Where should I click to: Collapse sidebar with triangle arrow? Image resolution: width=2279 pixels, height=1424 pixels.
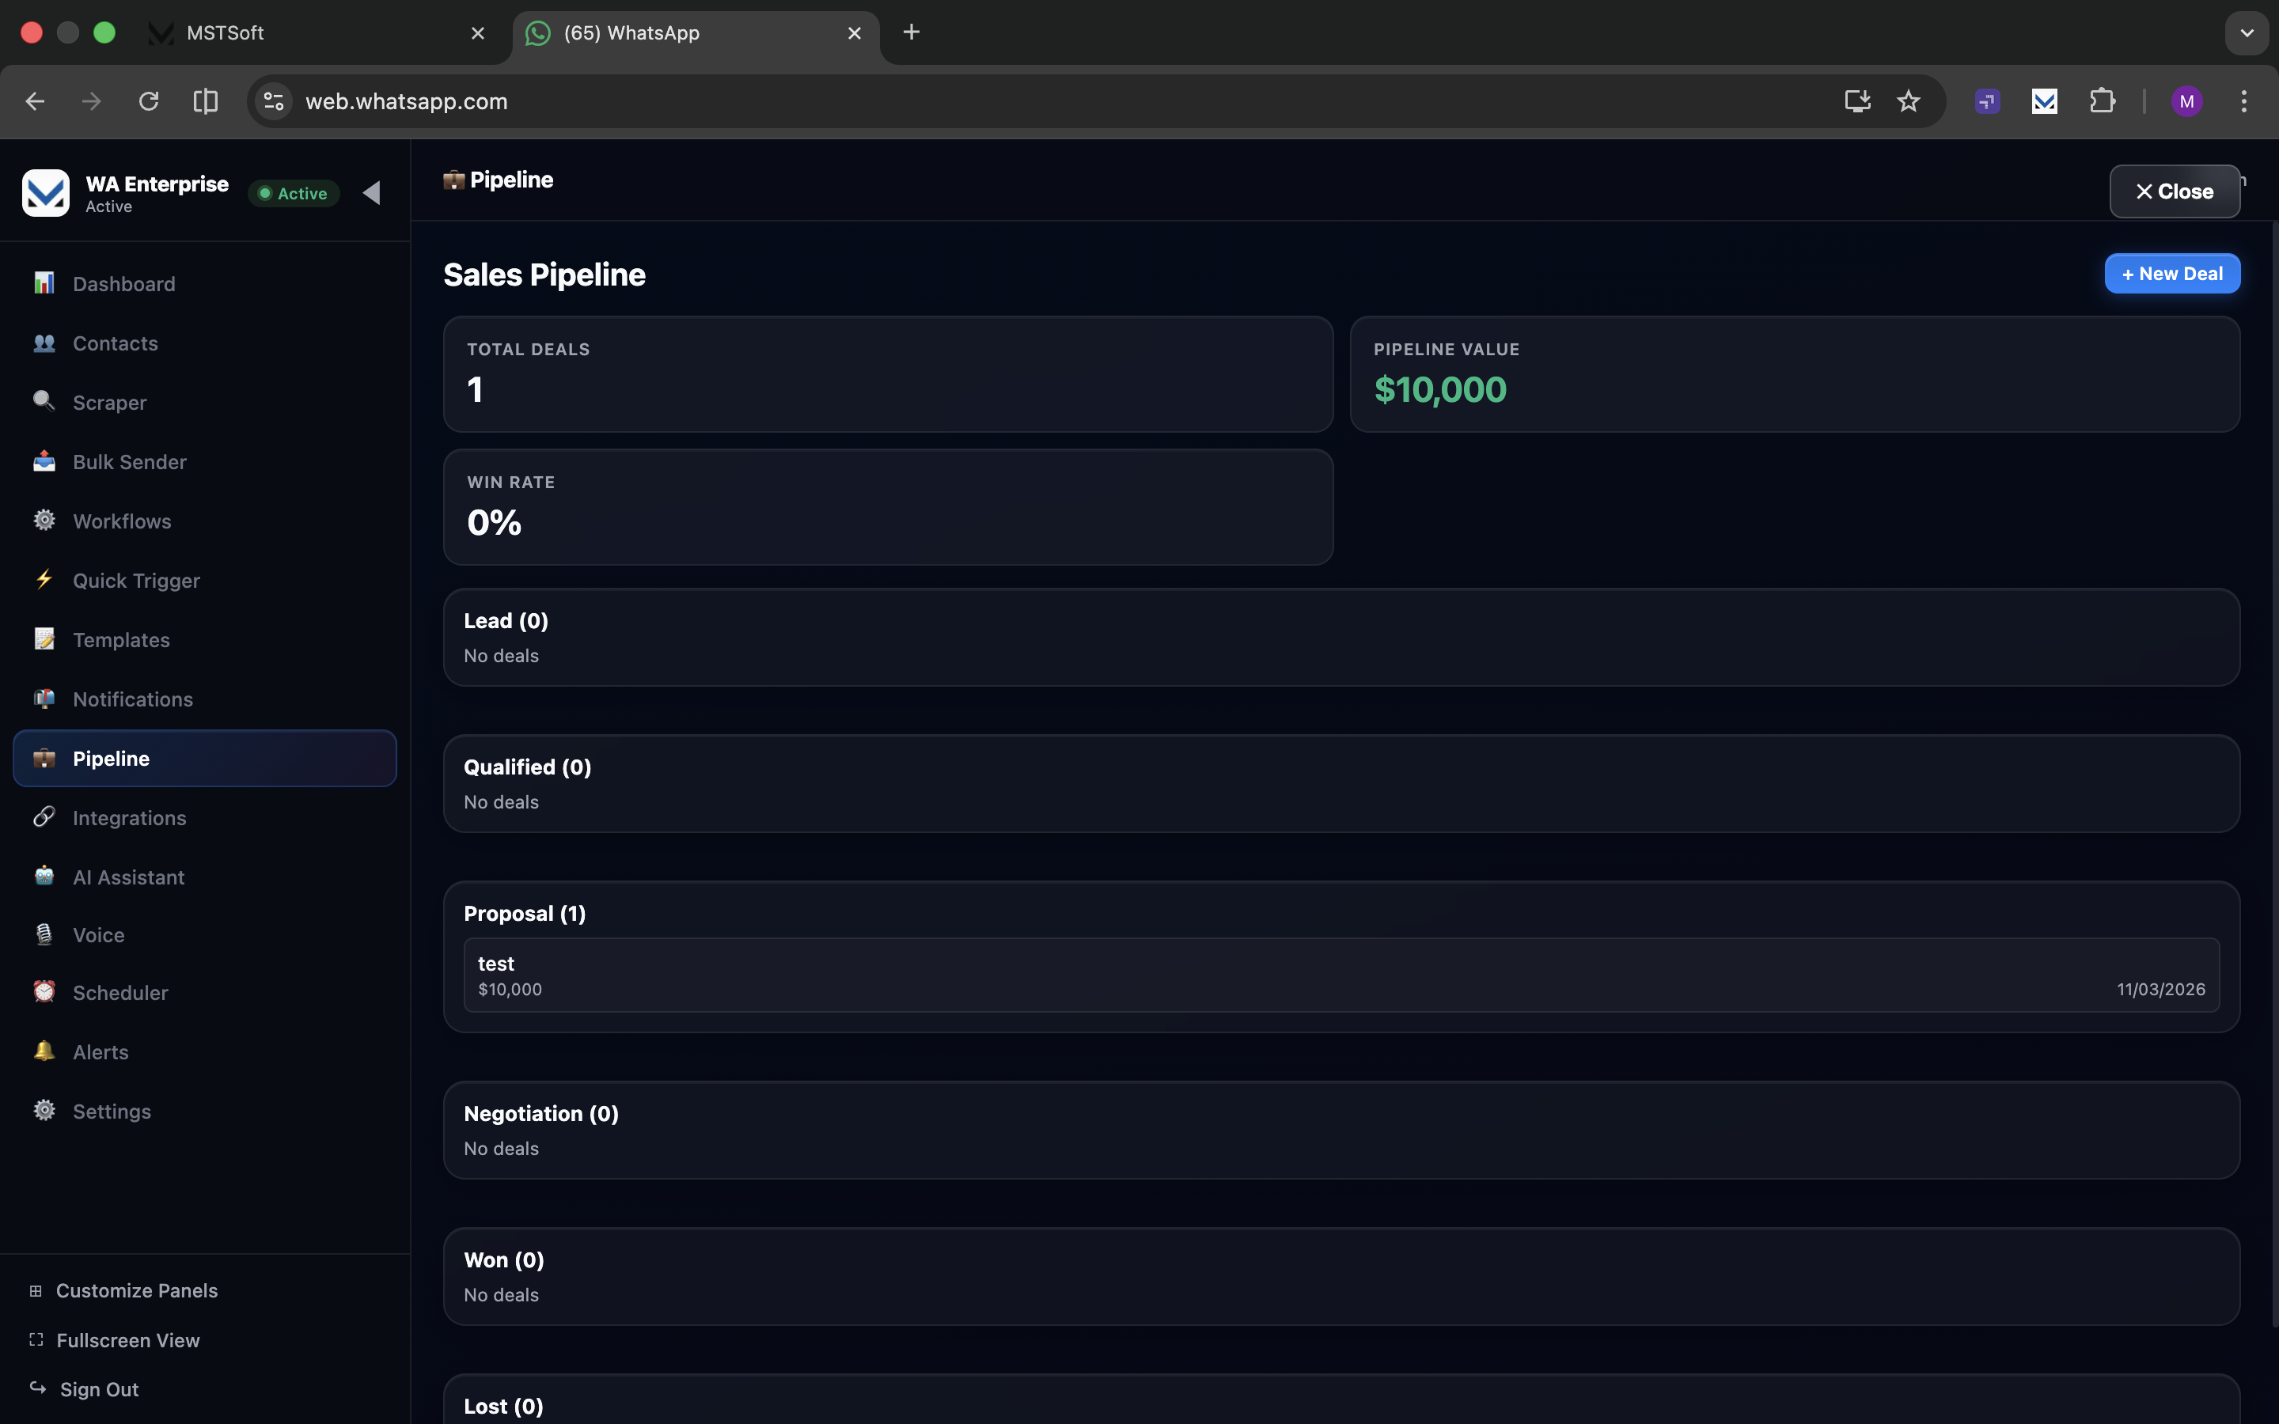point(372,193)
